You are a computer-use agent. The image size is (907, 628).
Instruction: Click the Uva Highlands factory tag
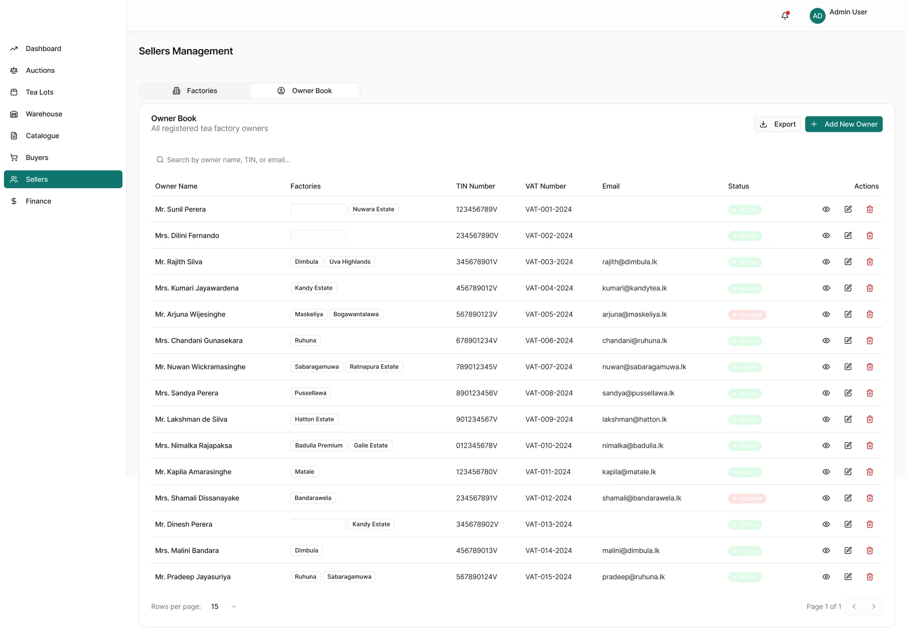tap(350, 262)
